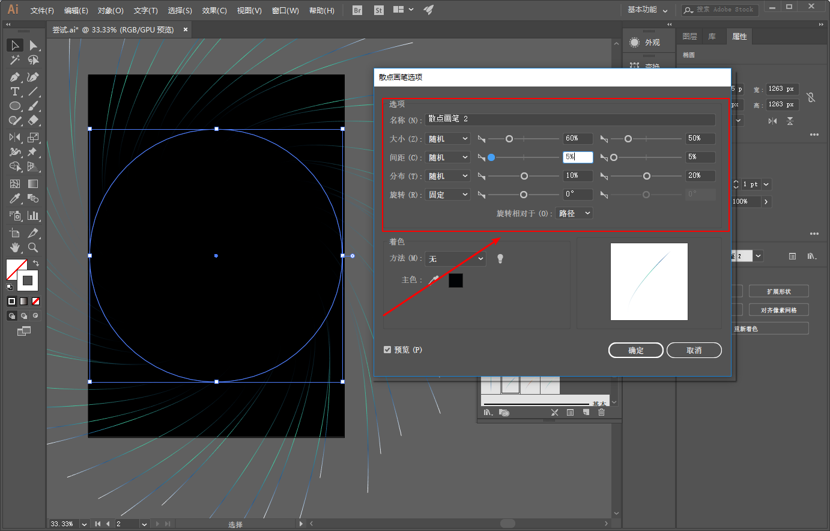Screen dimensions: 830x531
Task: Uncheck the 预览 (P) preview checkbox
Action: click(387, 350)
